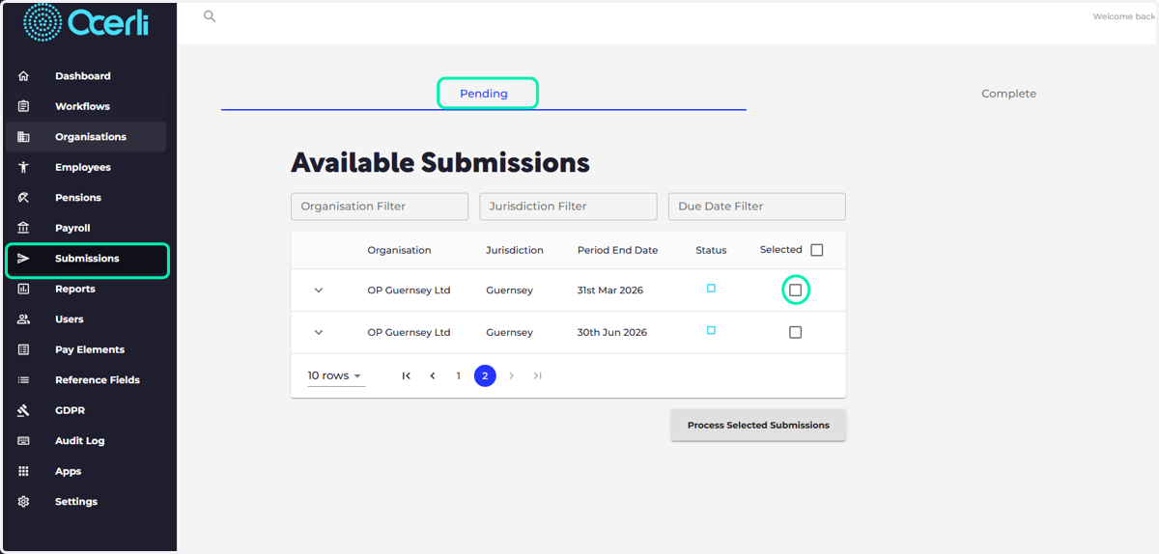Image resolution: width=1159 pixels, height=554 pixels.
Task: Click the Status column header
Action: click(711, 250)
